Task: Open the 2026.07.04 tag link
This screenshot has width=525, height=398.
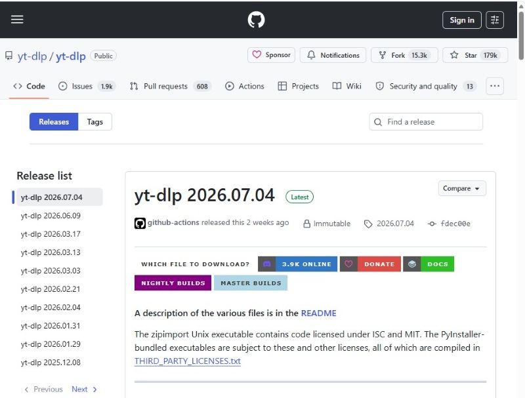Action: pos(389,224)
